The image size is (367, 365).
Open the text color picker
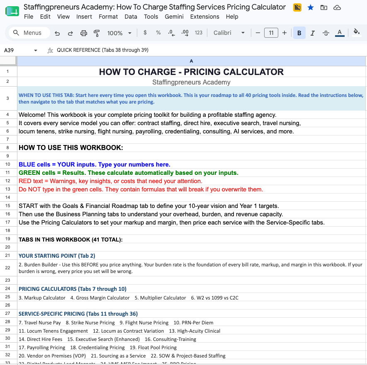[x=340, y=33]
